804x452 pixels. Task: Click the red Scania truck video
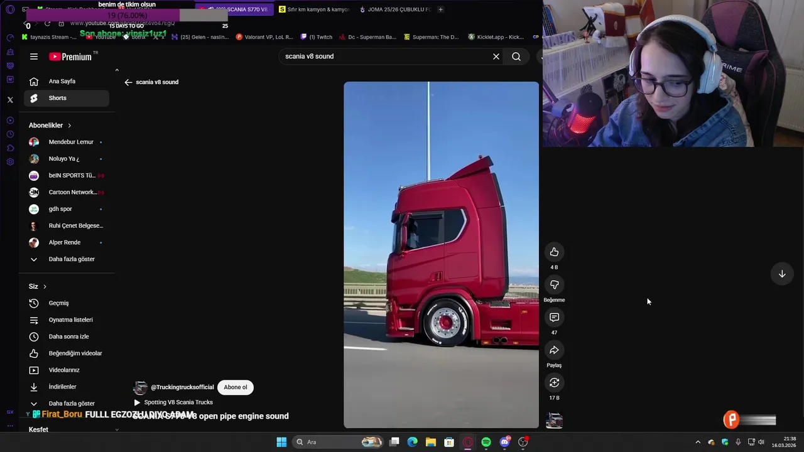pyautogui.click(x=441, y=255)
